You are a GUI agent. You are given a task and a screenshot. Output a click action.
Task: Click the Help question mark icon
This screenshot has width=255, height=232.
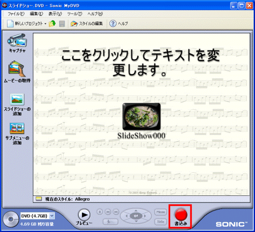click(x=112, y=23)
